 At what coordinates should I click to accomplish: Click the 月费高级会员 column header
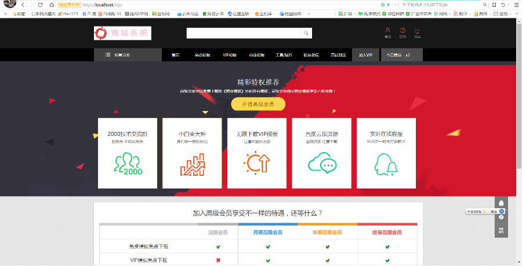click(x=267, y=232)
